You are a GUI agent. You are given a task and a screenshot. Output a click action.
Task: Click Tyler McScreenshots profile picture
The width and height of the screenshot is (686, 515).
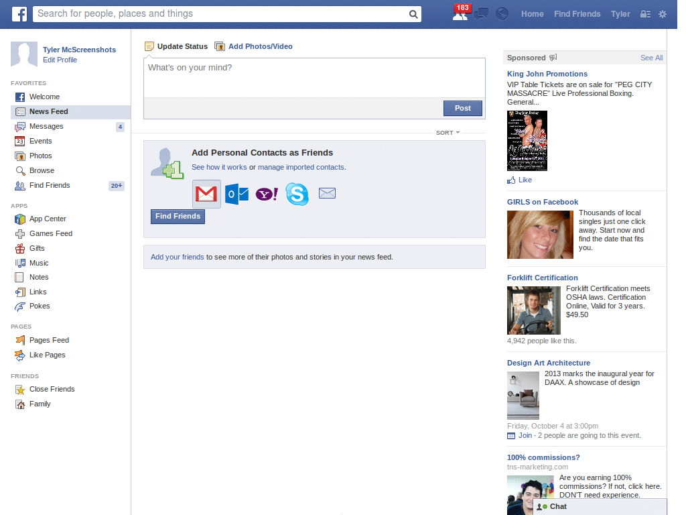(x=24, y=54)
